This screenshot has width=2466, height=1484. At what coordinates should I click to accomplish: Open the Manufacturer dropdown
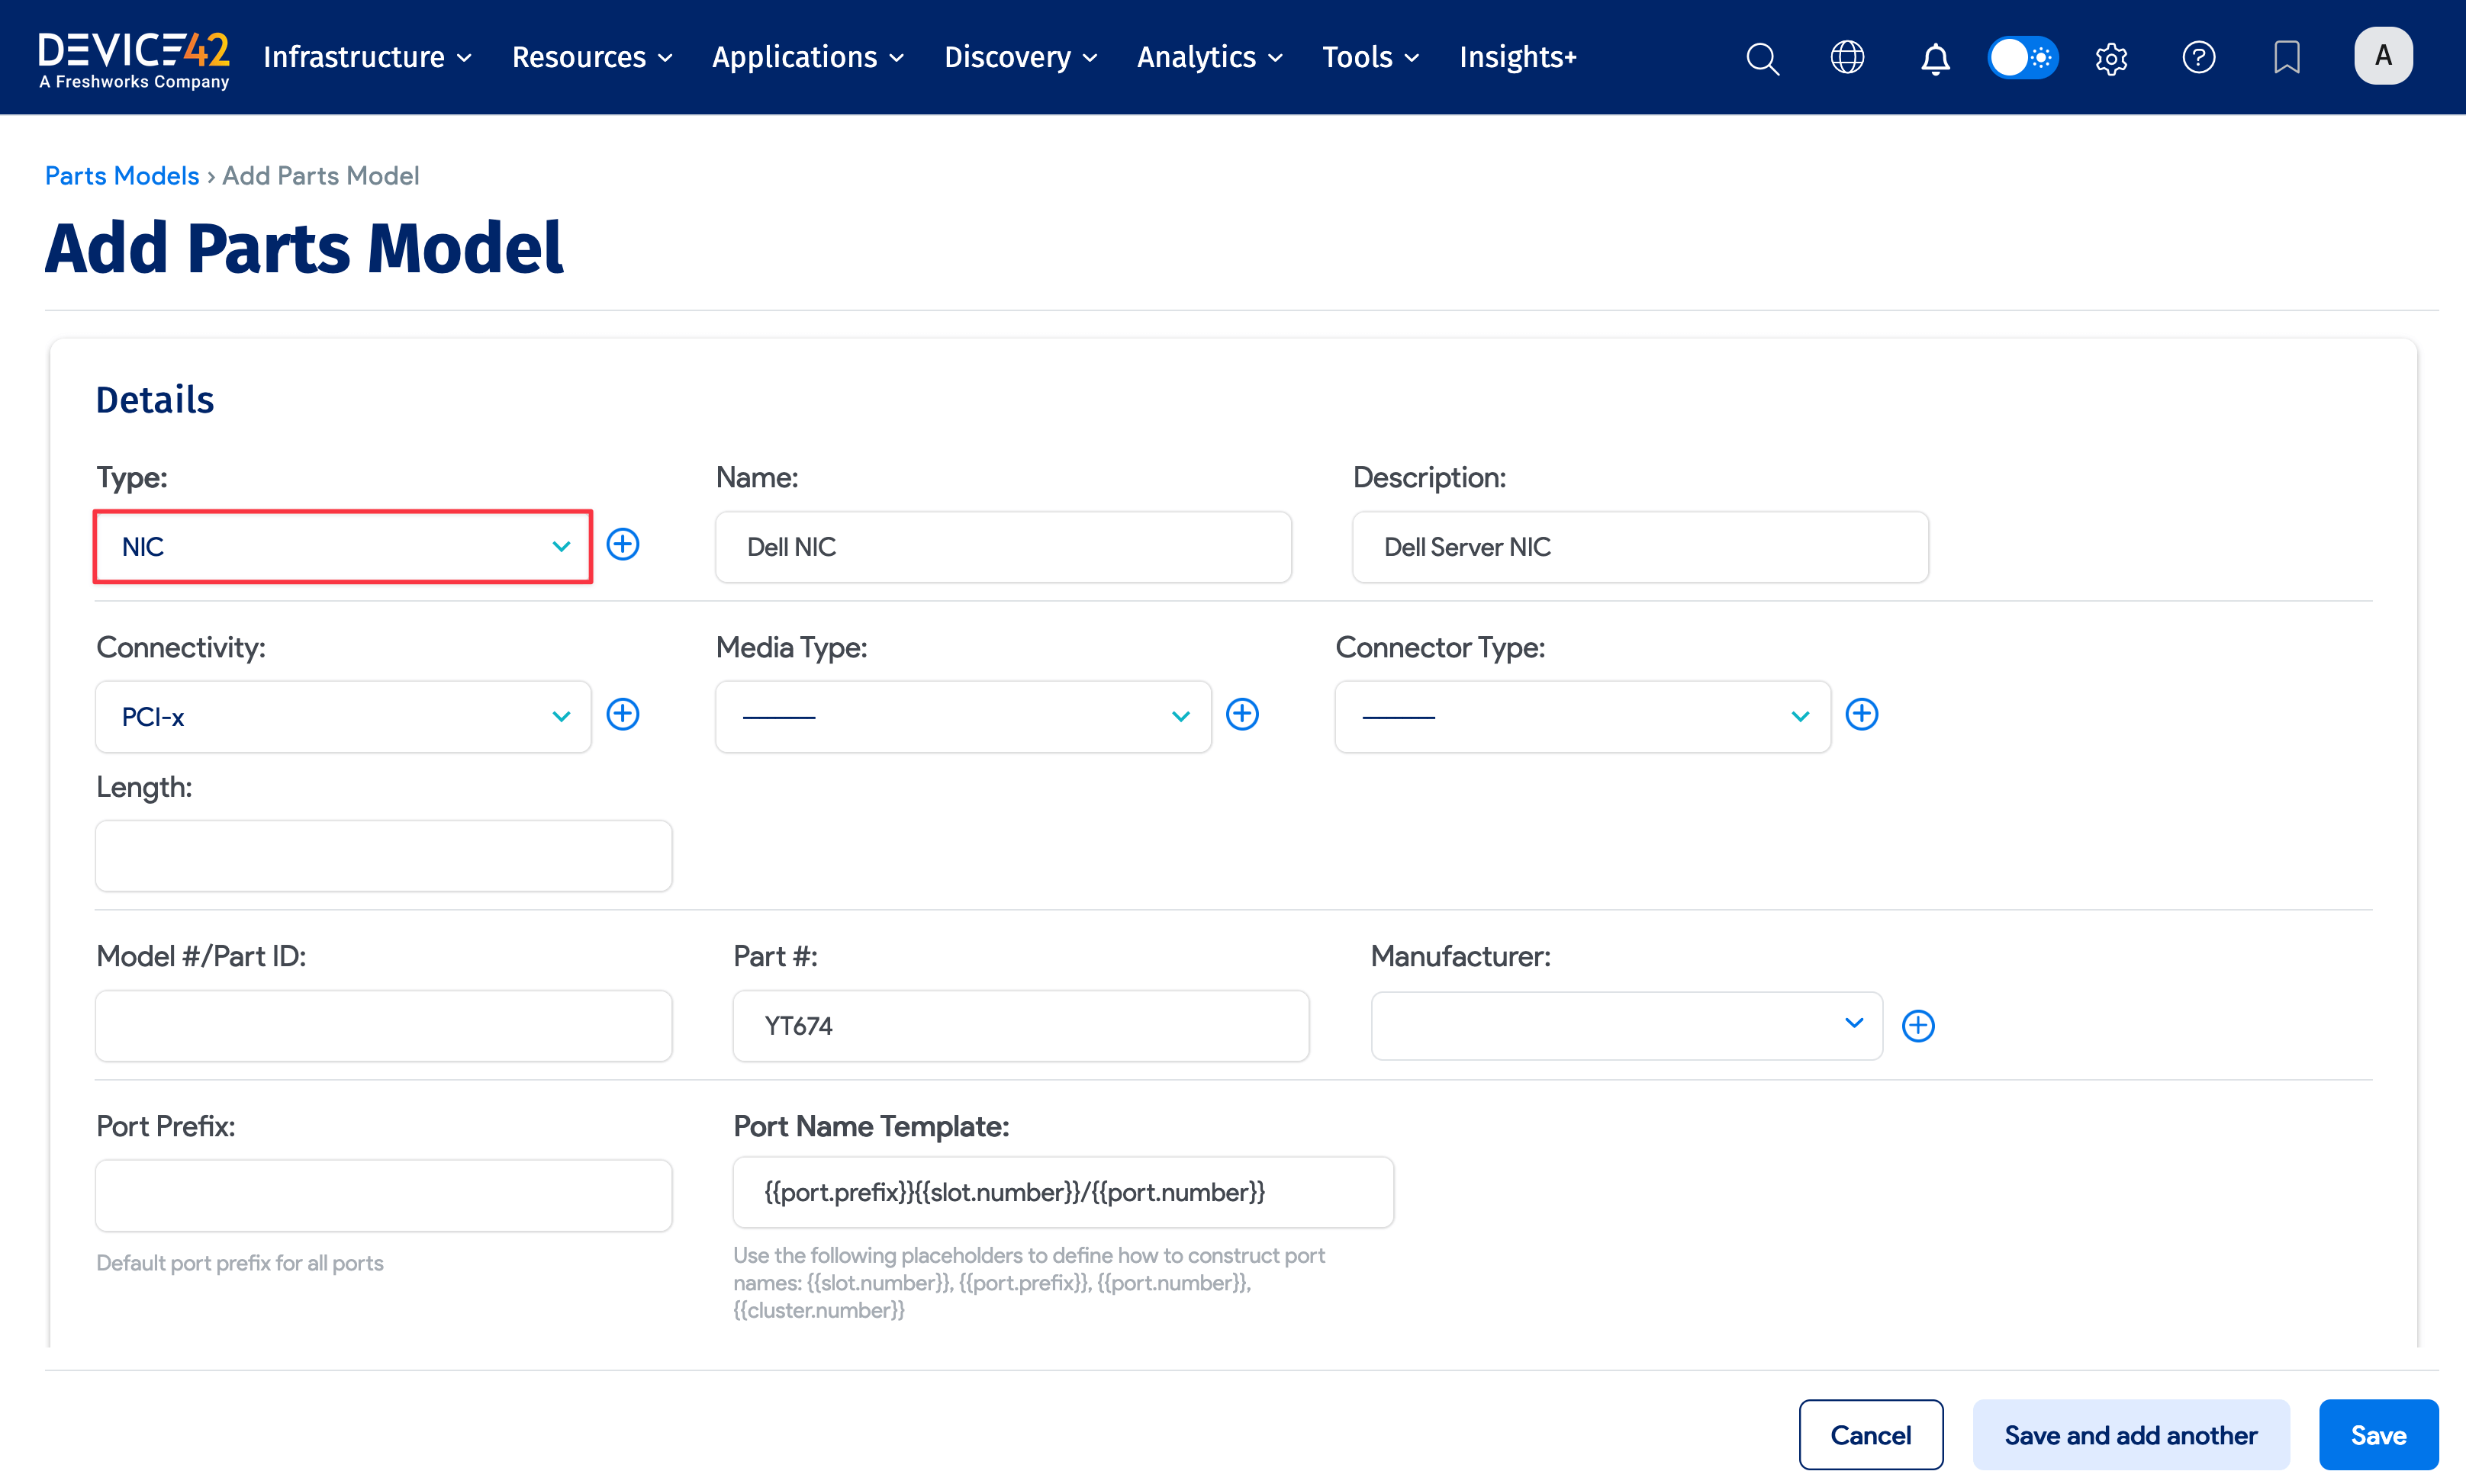tap(1626, 1025)
